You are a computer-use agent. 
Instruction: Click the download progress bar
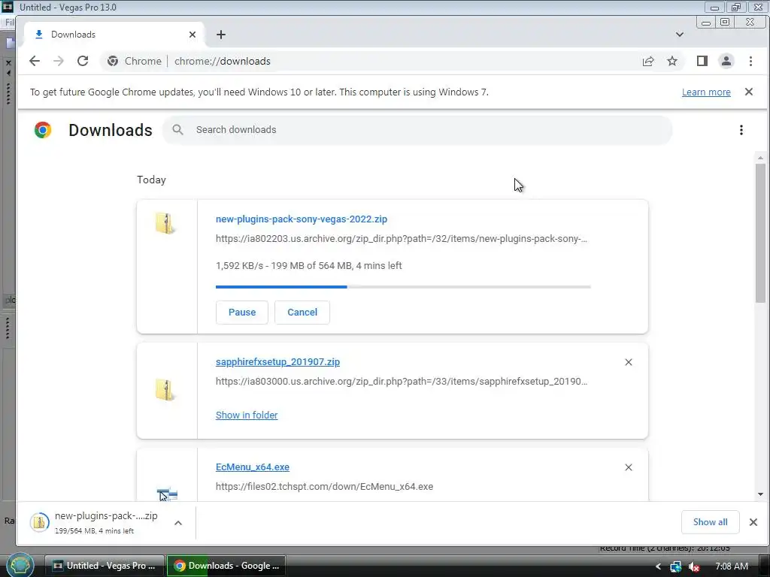(403, 286)
